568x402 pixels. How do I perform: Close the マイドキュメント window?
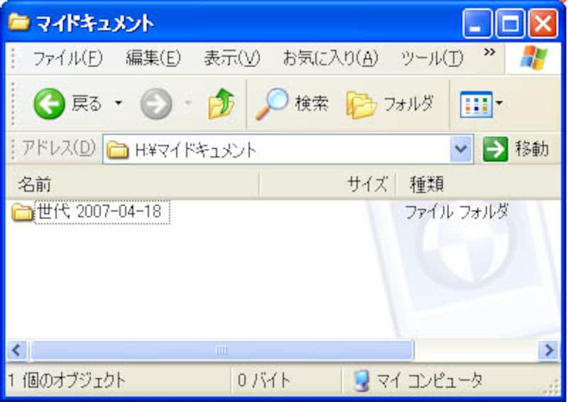tap(543, 24)
